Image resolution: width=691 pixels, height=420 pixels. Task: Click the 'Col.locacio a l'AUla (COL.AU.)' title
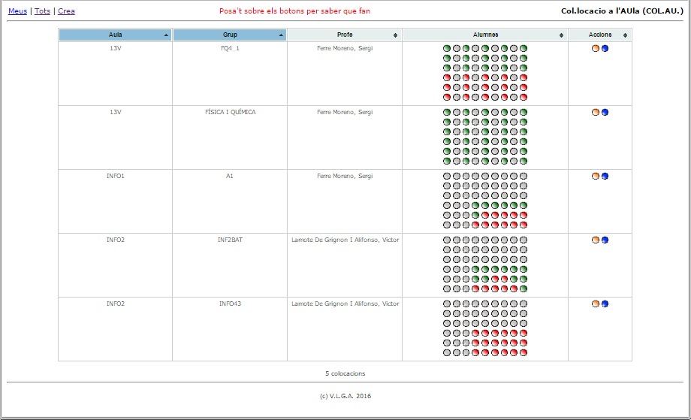pyautogui.click(x=622, y=11)
